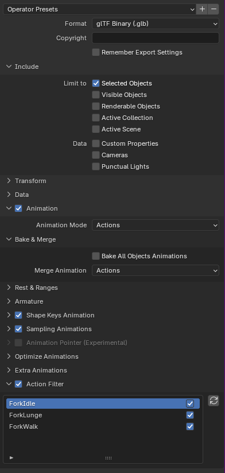The image size is (225, 473).
Task: Enable Remember Export Settings
Action: click(x=96, y=52)
